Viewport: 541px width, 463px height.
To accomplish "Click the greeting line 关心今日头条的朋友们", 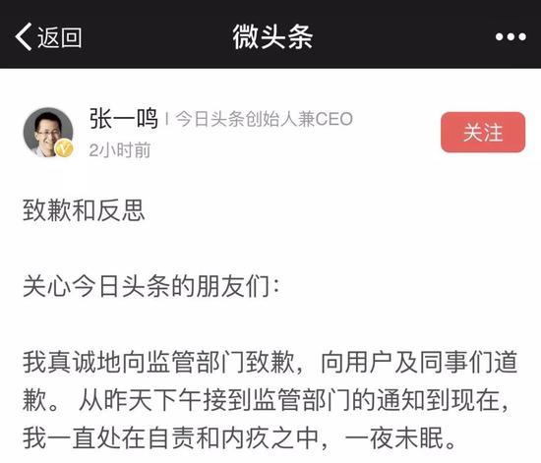I will (x=150, y=286).
